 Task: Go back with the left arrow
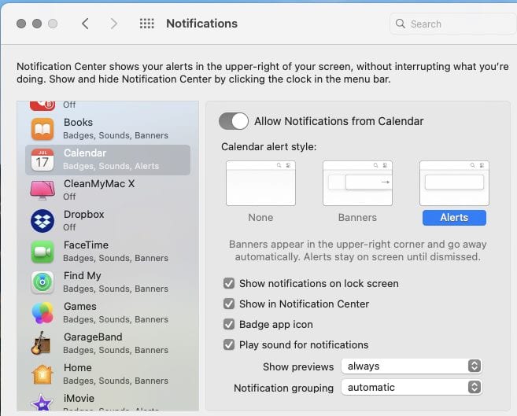[85, 24]
